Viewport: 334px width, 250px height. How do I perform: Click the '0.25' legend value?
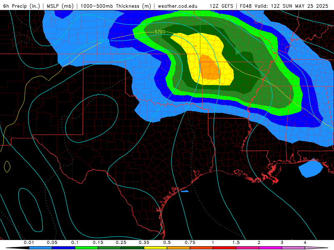point(121,242)
